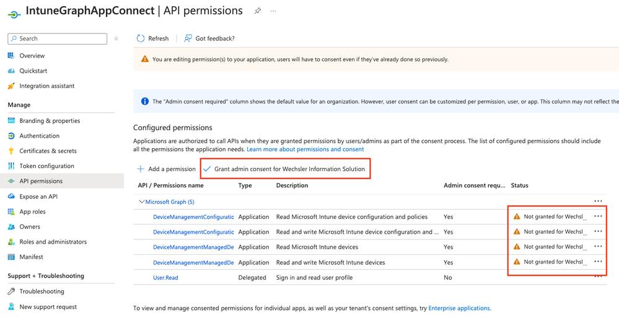
Task: Follow the Enterprise applications link
Action: [x=459, y=308]
